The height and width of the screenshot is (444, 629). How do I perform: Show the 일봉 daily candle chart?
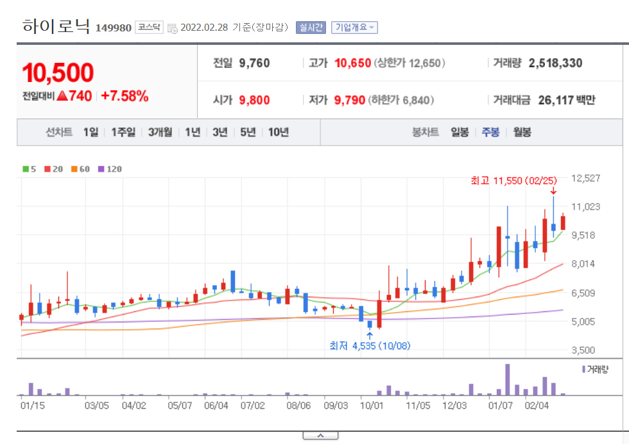pyautogui.click(x=460, y=132)
